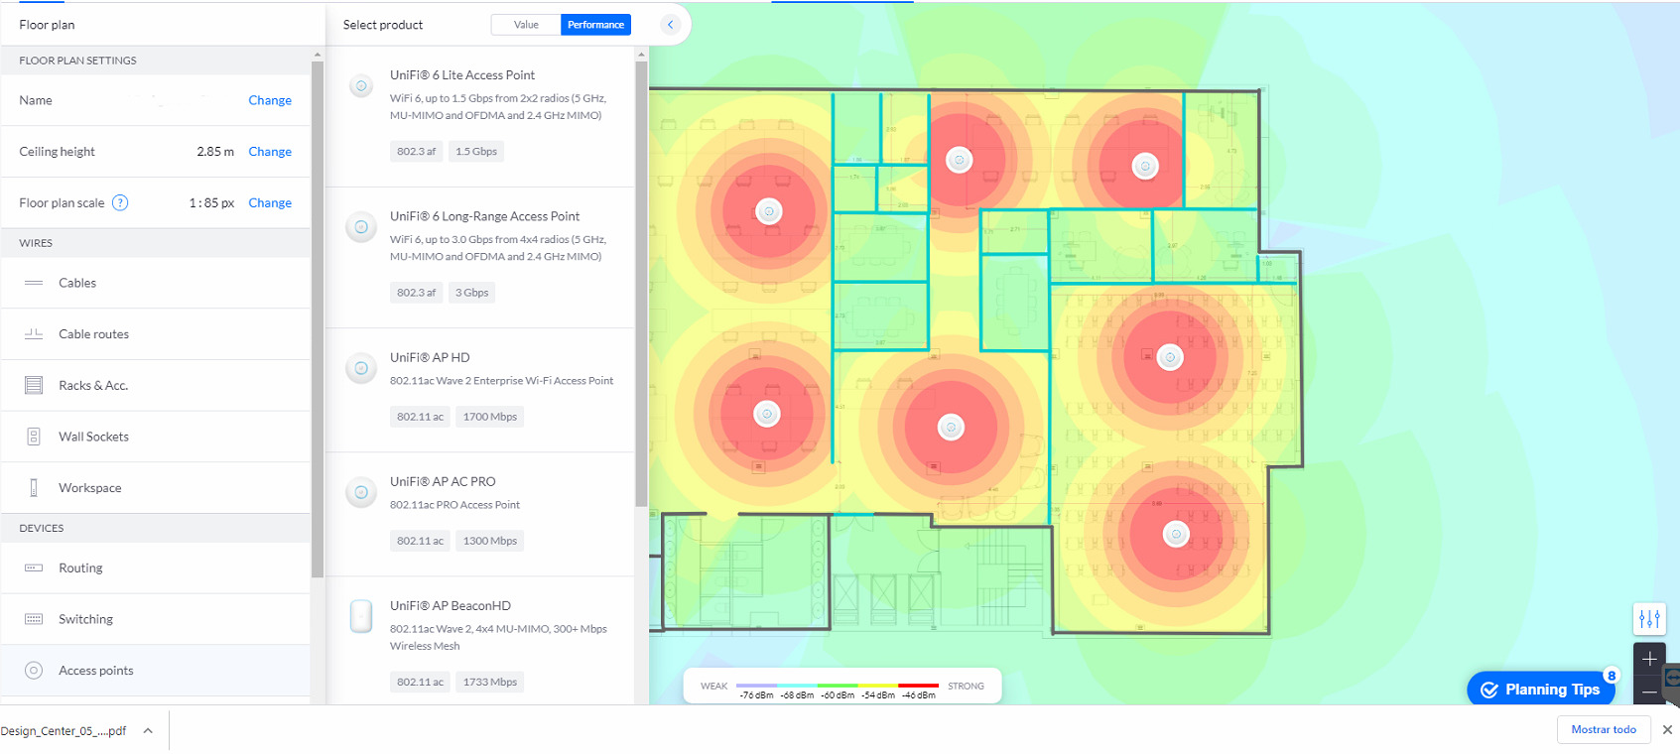
Task: Click the floor plan scale help icon
Action: click(120, 203)
